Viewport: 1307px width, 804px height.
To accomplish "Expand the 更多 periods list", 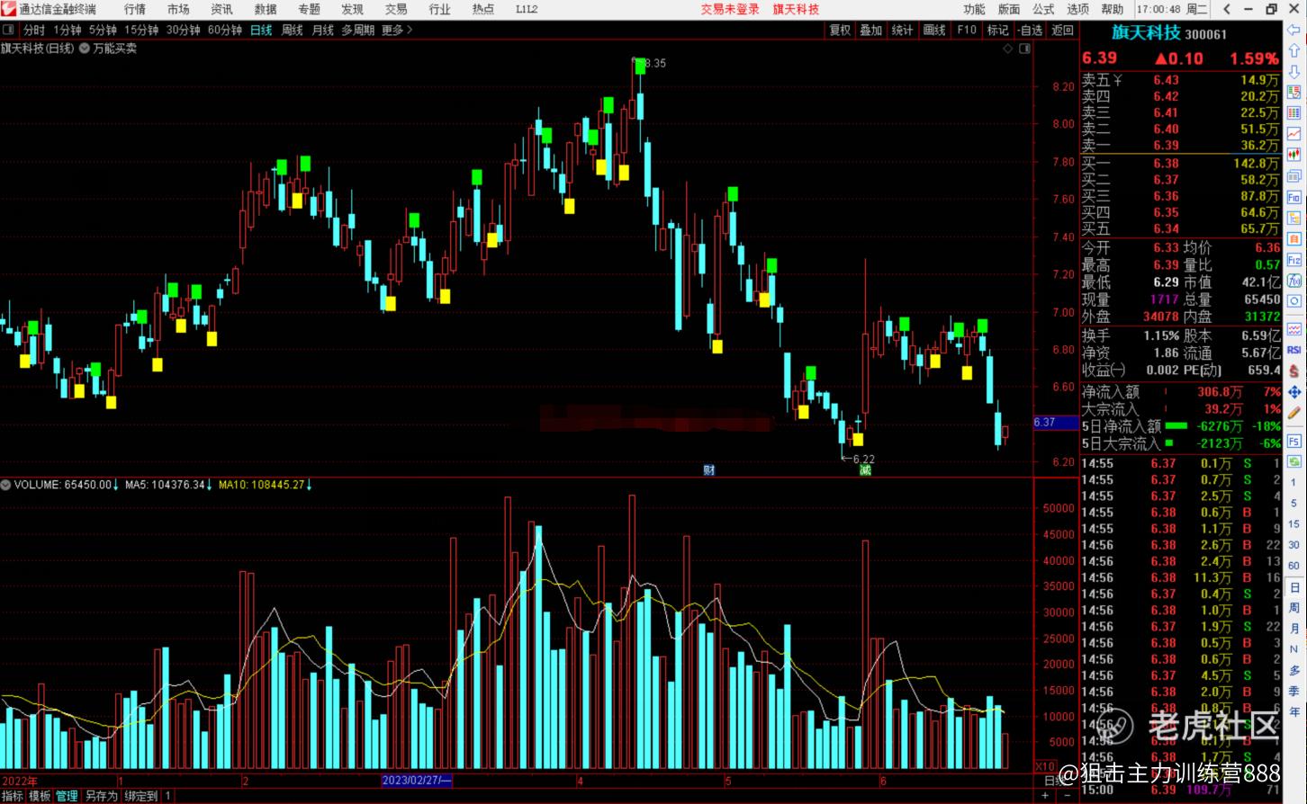I will [x=397, y=31].
